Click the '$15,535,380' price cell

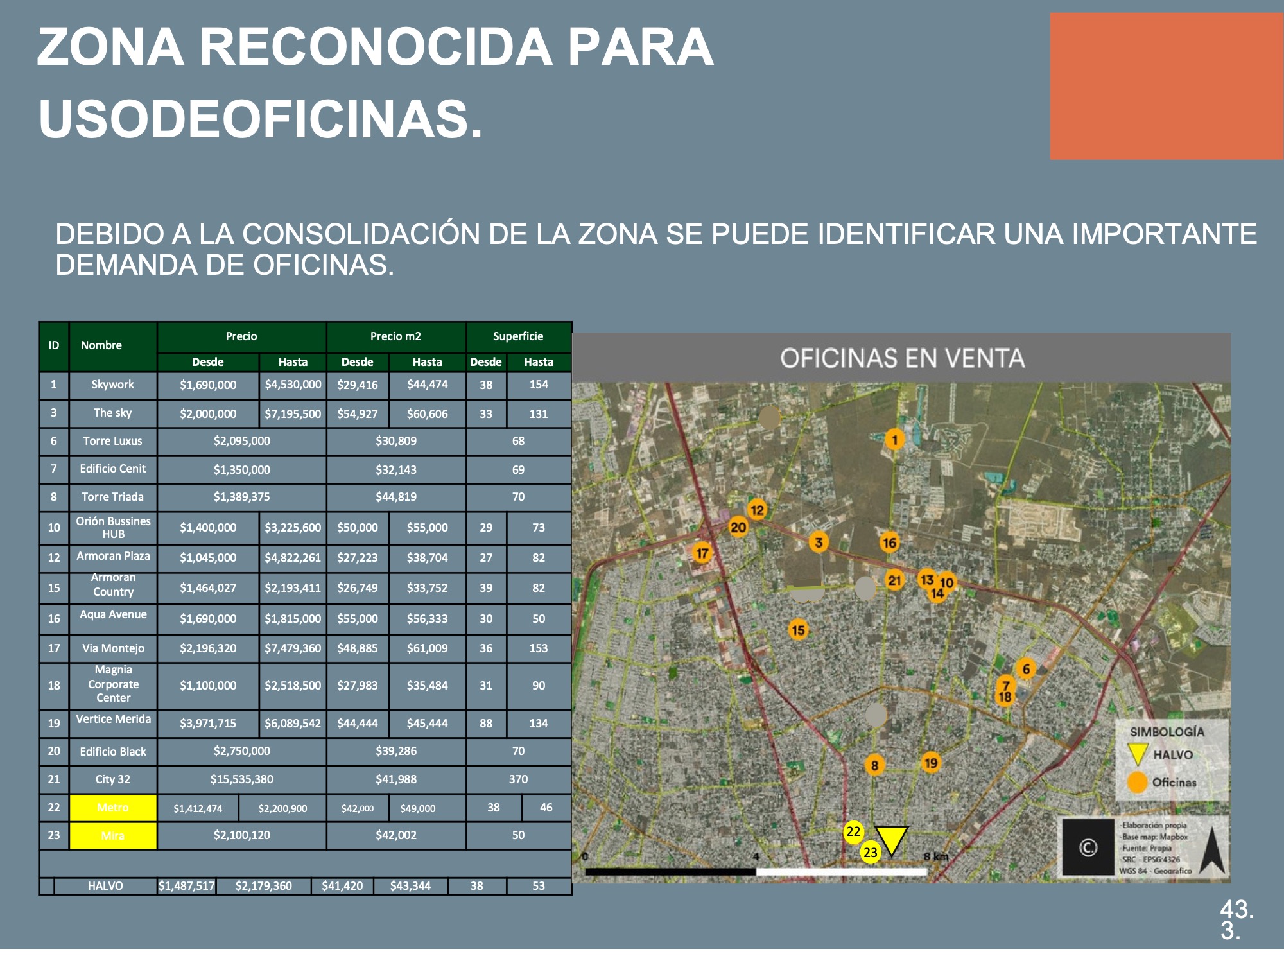coord(242,779)
